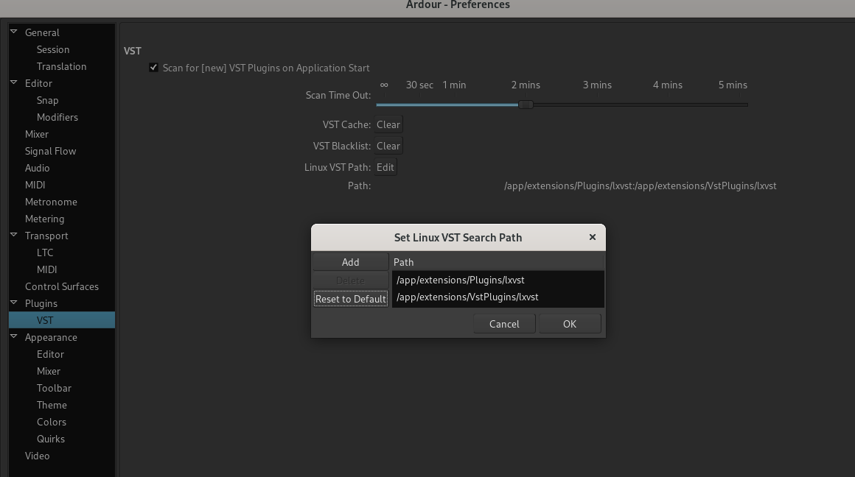Add a new VST search path

(x=350, y=262)
